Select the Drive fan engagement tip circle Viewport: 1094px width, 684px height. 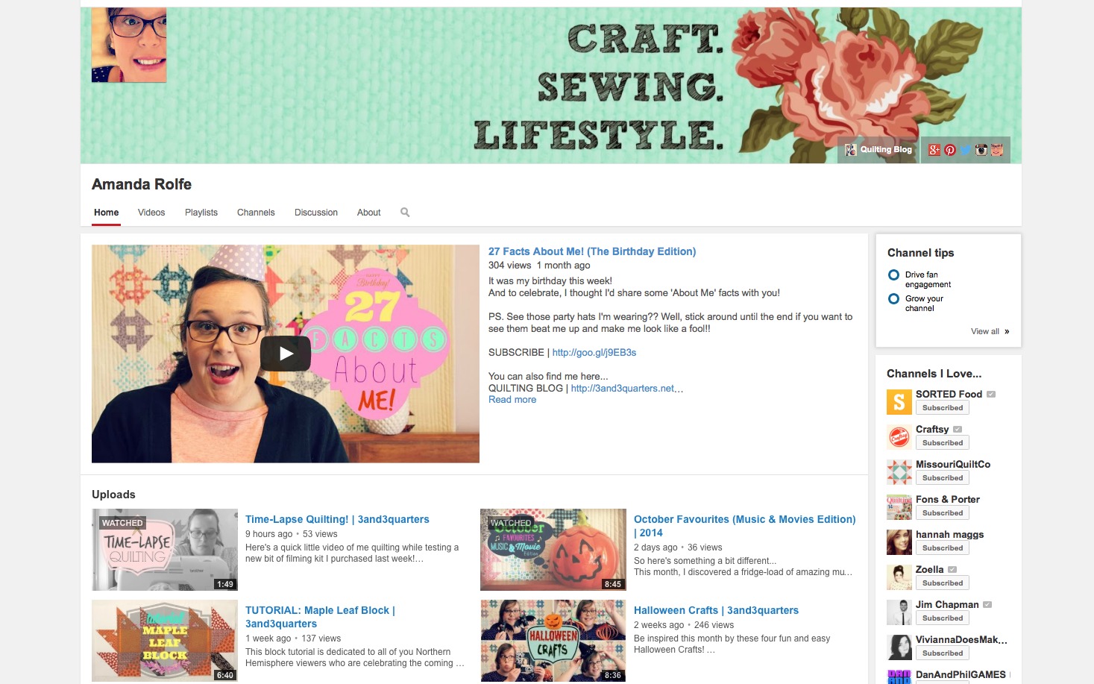893,275
